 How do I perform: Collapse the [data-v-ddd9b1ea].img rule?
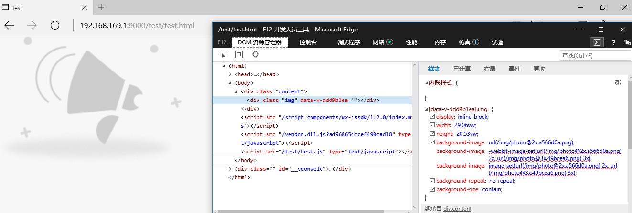coord(427,109)
